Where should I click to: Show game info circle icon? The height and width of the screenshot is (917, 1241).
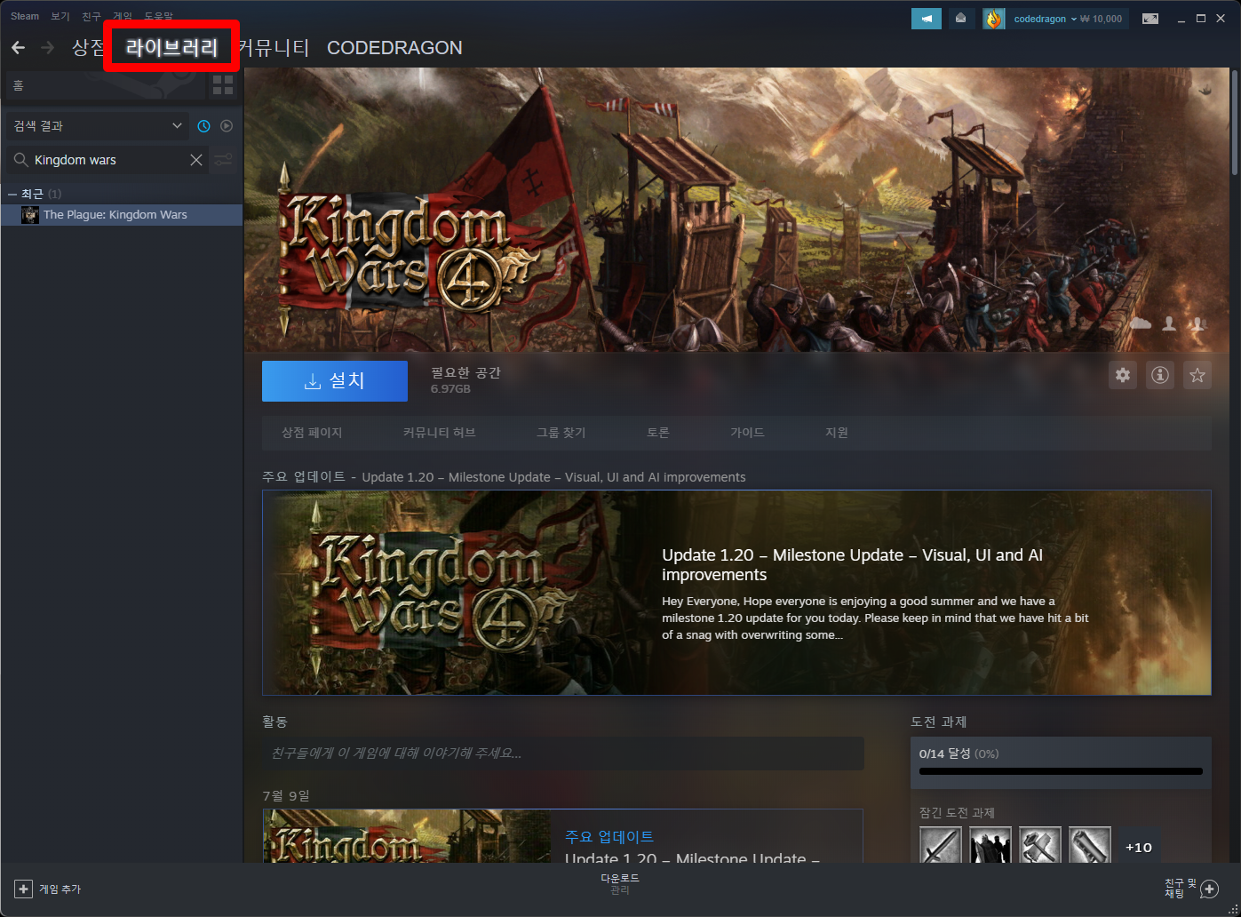1160,375
